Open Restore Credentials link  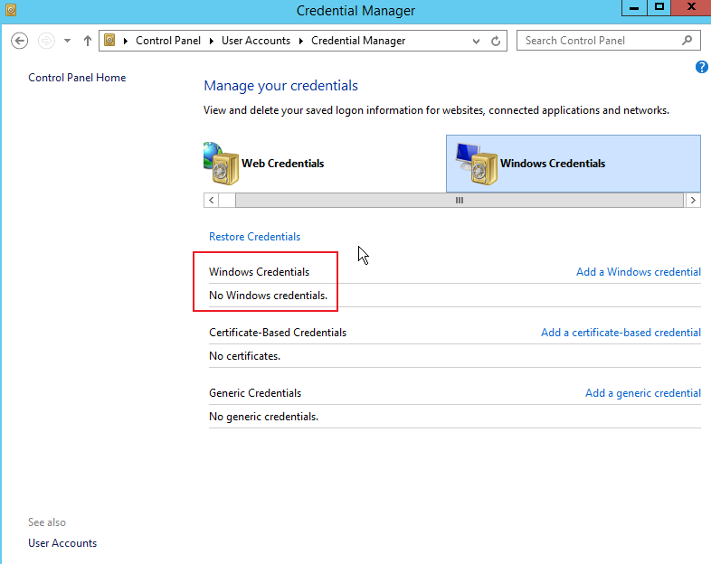click(x=254, y=237)
